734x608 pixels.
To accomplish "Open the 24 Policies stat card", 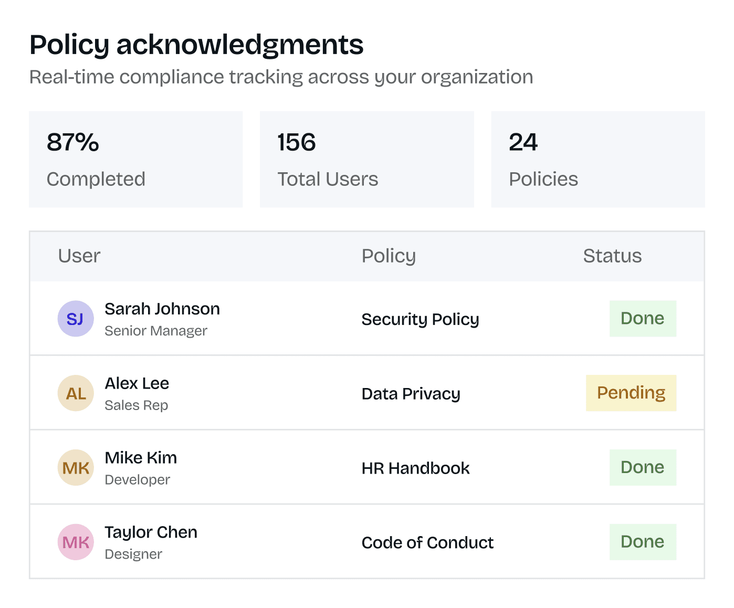I will (x=597, y=159).
